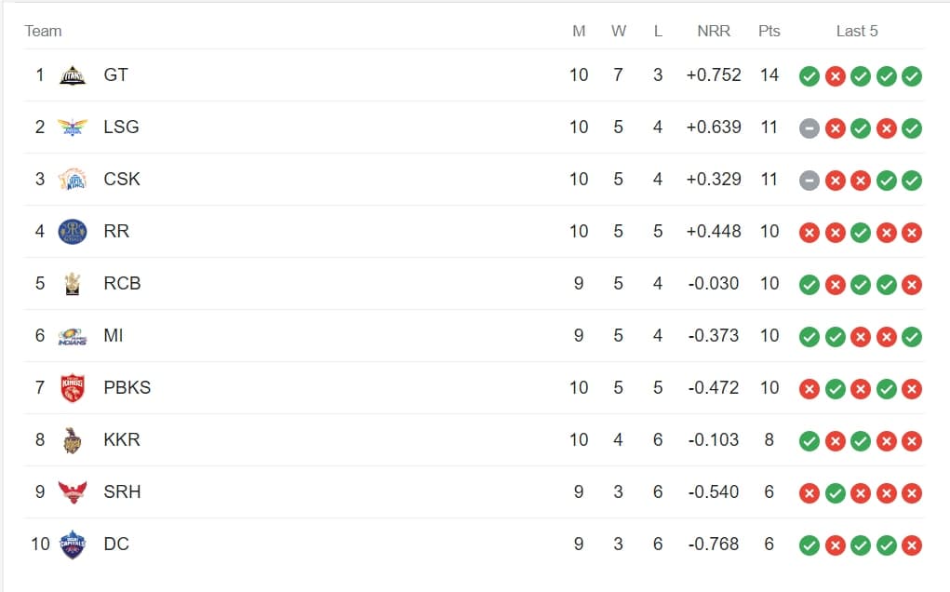Click the Mumbai Indians logo
The width and height of the screenshot is (950, 592).
(x=73, y=336)
